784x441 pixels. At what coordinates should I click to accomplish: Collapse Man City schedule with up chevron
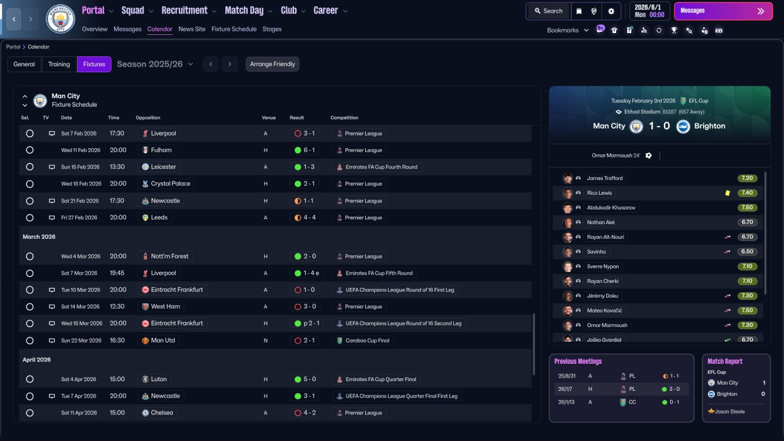click(24, 97)
